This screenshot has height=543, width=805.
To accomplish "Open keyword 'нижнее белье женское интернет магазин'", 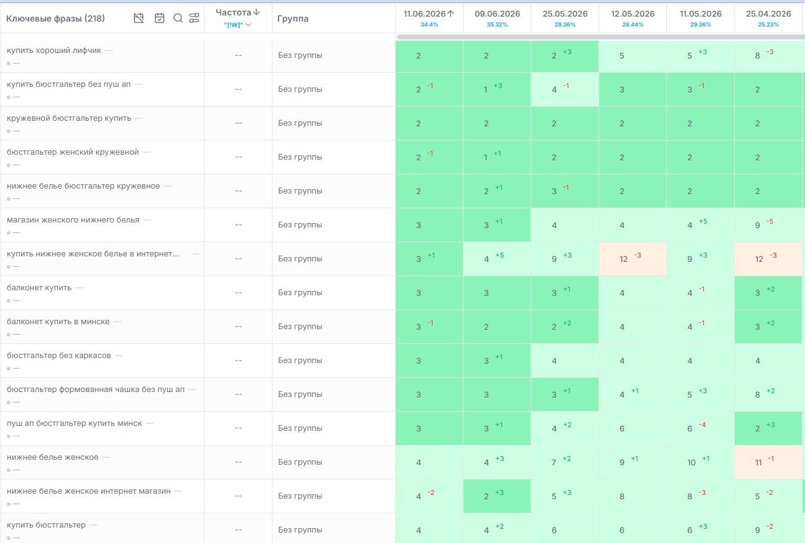I will click(x=89, y=491).
